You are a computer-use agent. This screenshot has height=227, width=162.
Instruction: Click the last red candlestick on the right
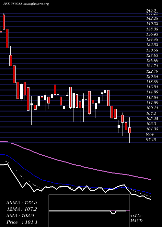pos(130,130)
